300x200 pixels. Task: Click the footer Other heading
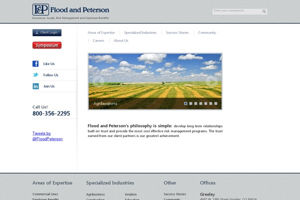(170, 183)
